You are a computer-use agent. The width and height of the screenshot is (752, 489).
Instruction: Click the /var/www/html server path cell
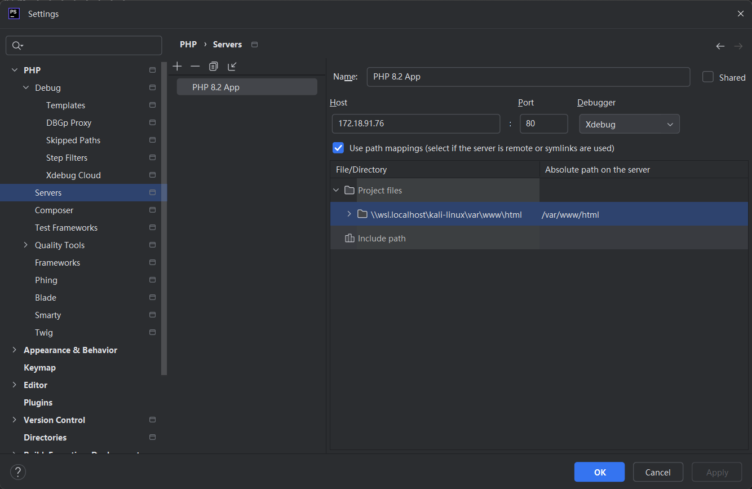[x=644, y=214]
